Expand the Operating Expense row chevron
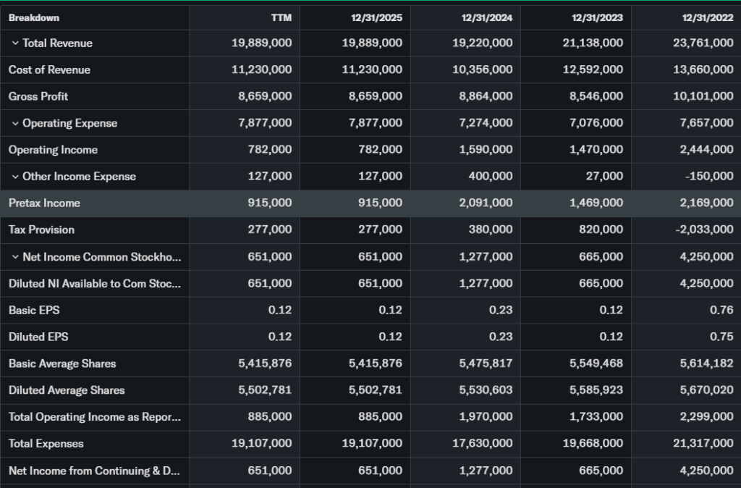 click(14, 124)
